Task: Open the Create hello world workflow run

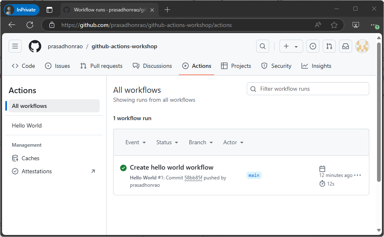Action: click(x=172, y=168)
